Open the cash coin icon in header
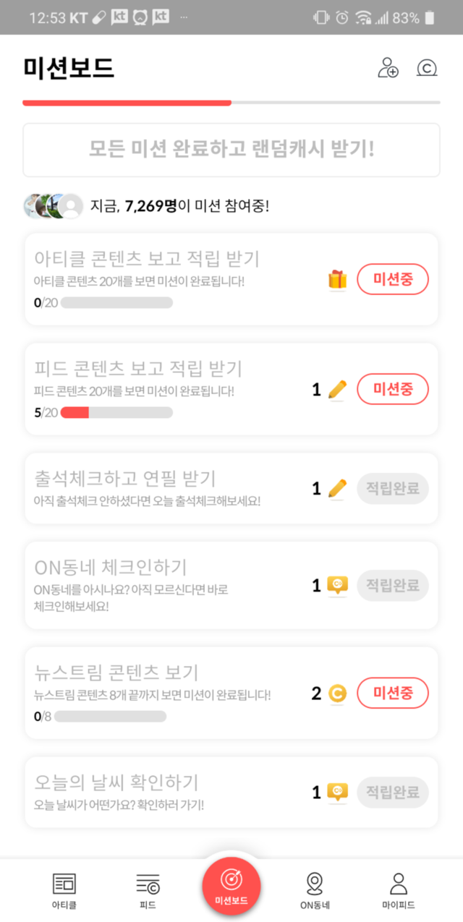The height and width of the screenshot is (922, 463). (x=427, y=69)
